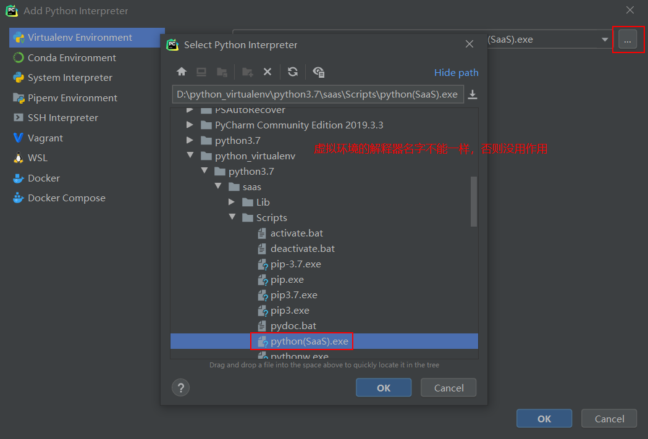
Task: Click the Docker whale icon
Action: (x=19, y=178)
